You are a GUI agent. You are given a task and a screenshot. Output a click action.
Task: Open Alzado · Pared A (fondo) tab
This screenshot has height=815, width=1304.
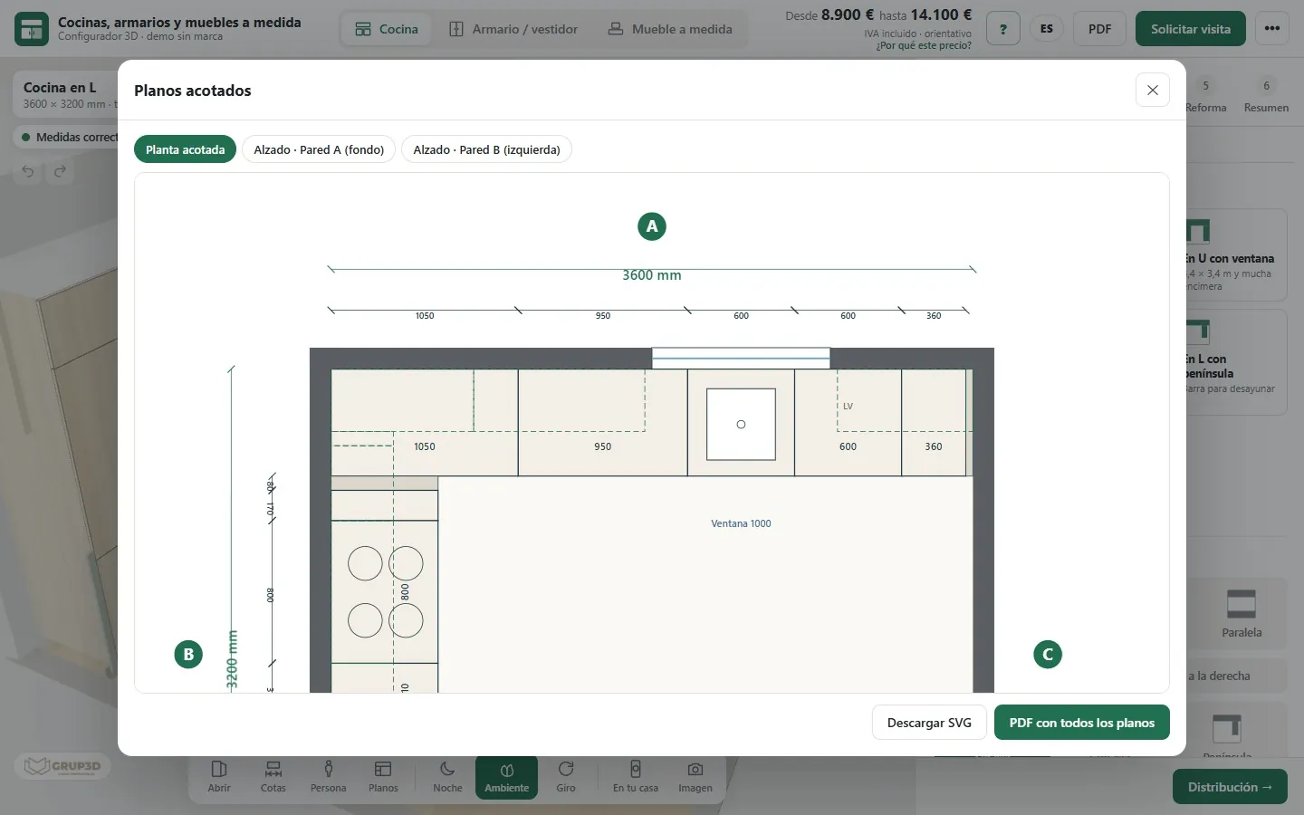319,149
